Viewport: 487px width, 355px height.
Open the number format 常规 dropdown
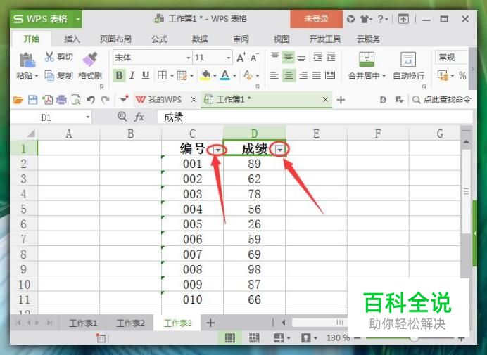click(451, 58)
